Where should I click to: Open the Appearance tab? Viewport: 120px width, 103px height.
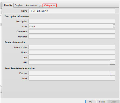32,5
